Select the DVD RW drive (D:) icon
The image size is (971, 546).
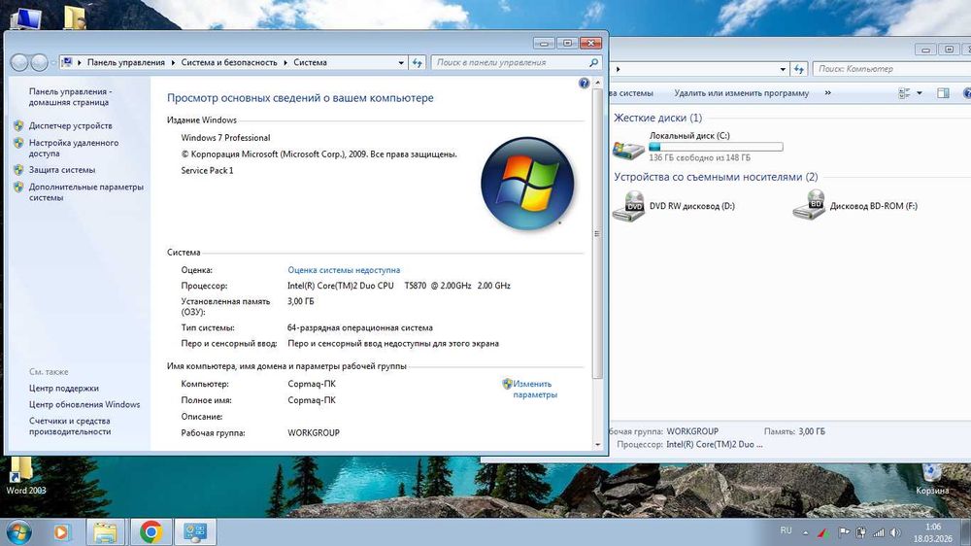628,206
